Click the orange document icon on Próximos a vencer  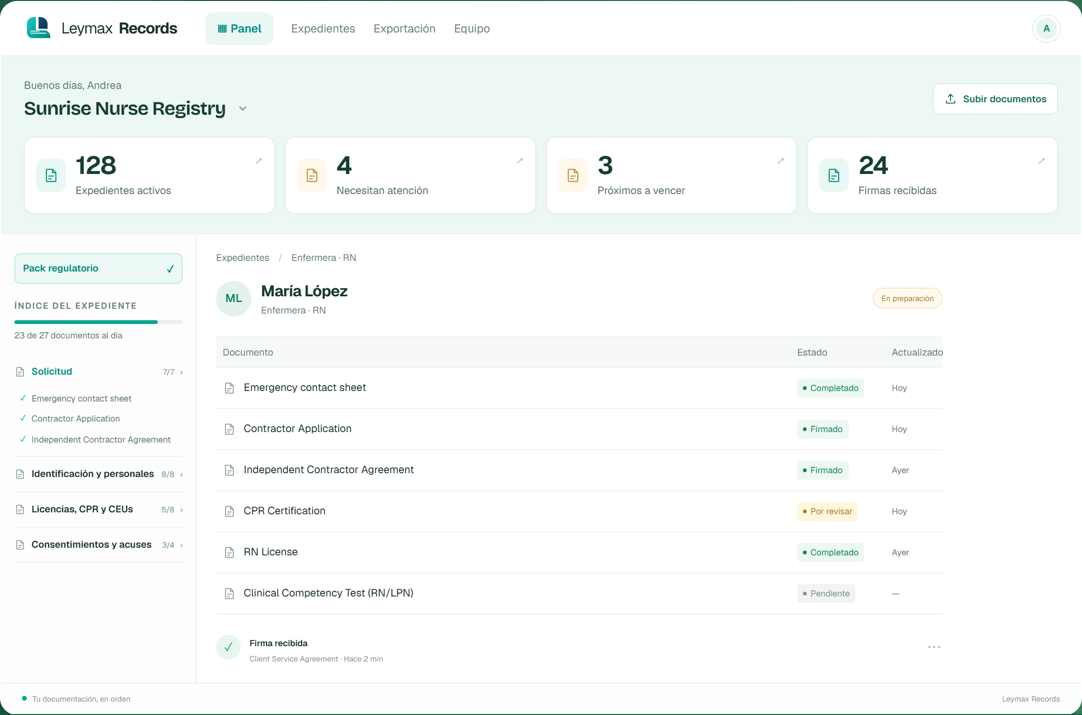(x=573, y=175)
